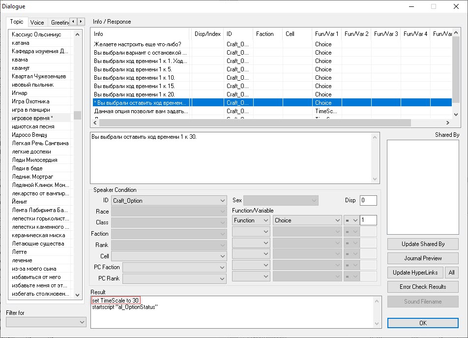This screenshot has width=468, height=338.
Task: Click Info list vertical scroll-up arrow
Action: pyautogui.click(x=456, y=33)
